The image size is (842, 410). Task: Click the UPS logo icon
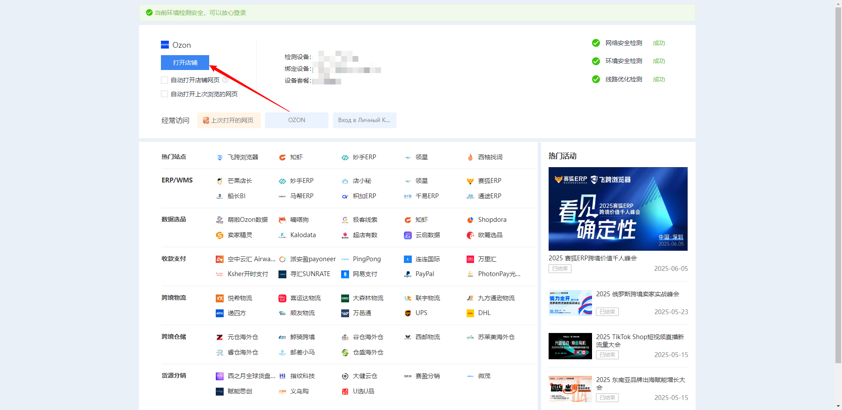(407, 313)
